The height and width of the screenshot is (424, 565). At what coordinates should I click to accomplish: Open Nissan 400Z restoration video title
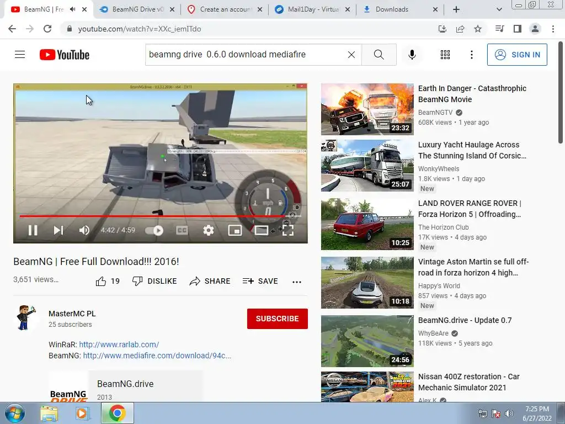pyautogui.click(x=469, y=382)
